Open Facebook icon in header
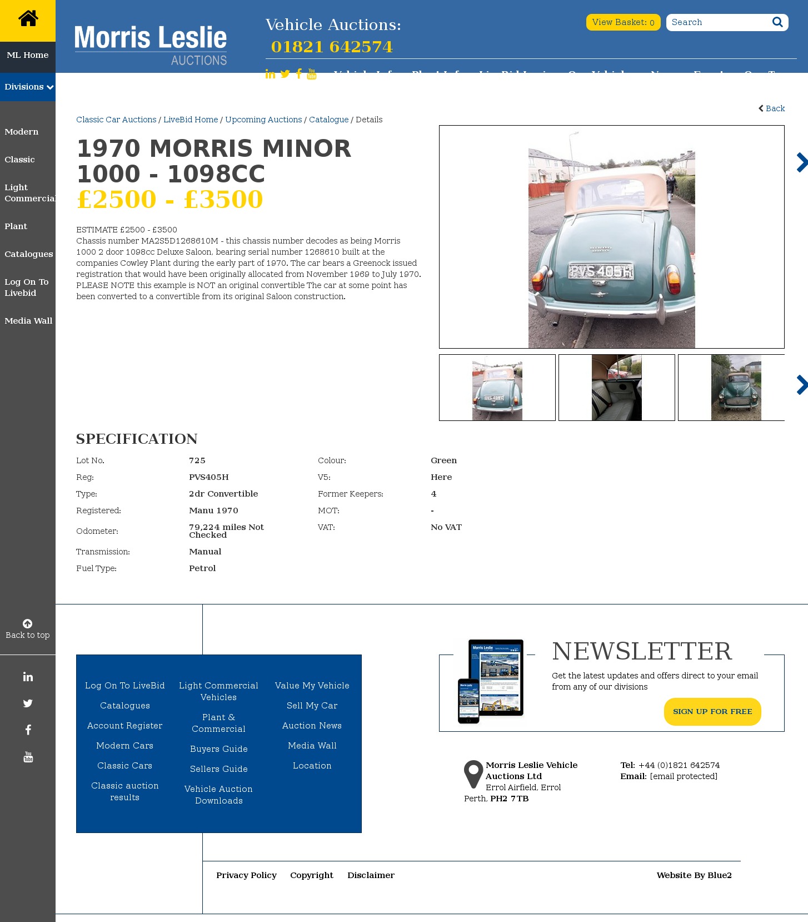The height and width of the screenshot is (922, 808). (299, 74)
